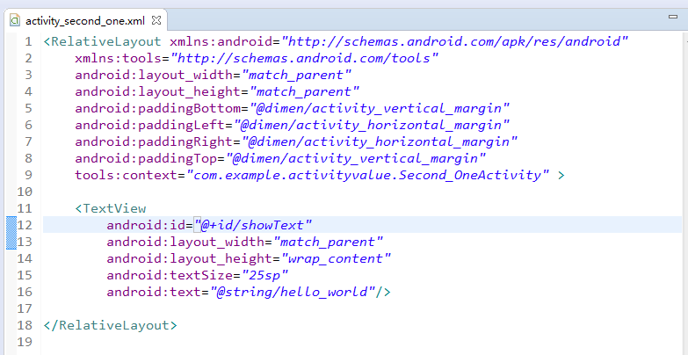This screenshot has width=688, height=355.
Task: Click the TextView tag on line 11
Action: 111,208
